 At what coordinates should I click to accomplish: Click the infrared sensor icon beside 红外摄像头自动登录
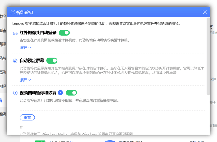pyautogui.click(x=15, y=34)
